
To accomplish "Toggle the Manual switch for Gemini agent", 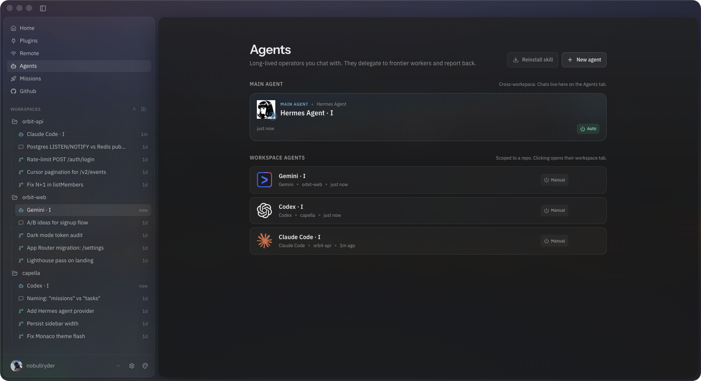I will coord(554,180).
